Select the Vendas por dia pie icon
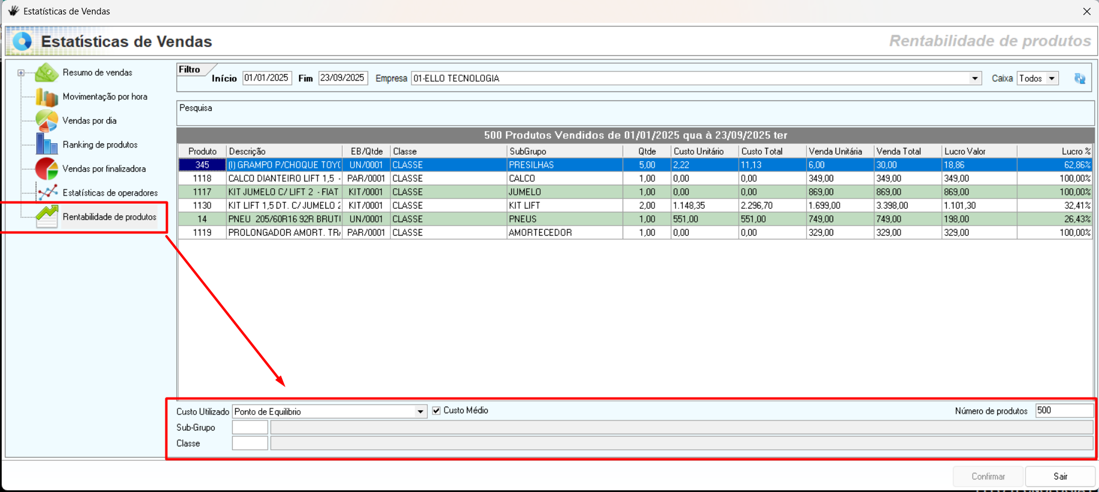The image size is (1099, 492). pyautogui.click(x=46, y=121)
